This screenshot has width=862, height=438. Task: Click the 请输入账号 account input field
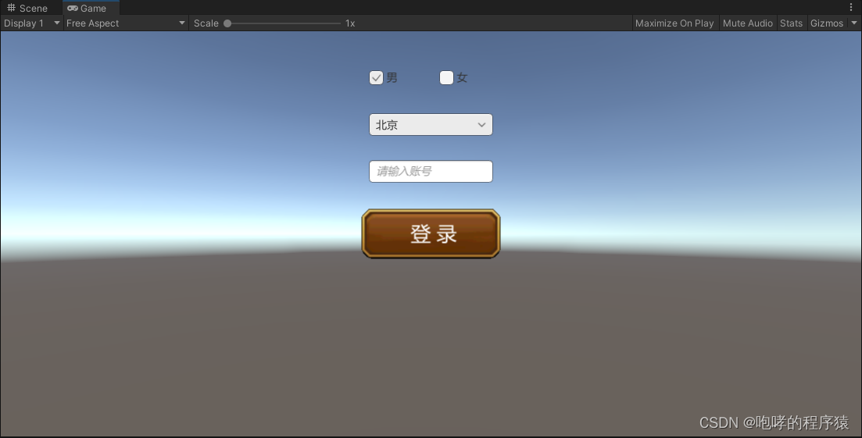[x=431, y=171]
